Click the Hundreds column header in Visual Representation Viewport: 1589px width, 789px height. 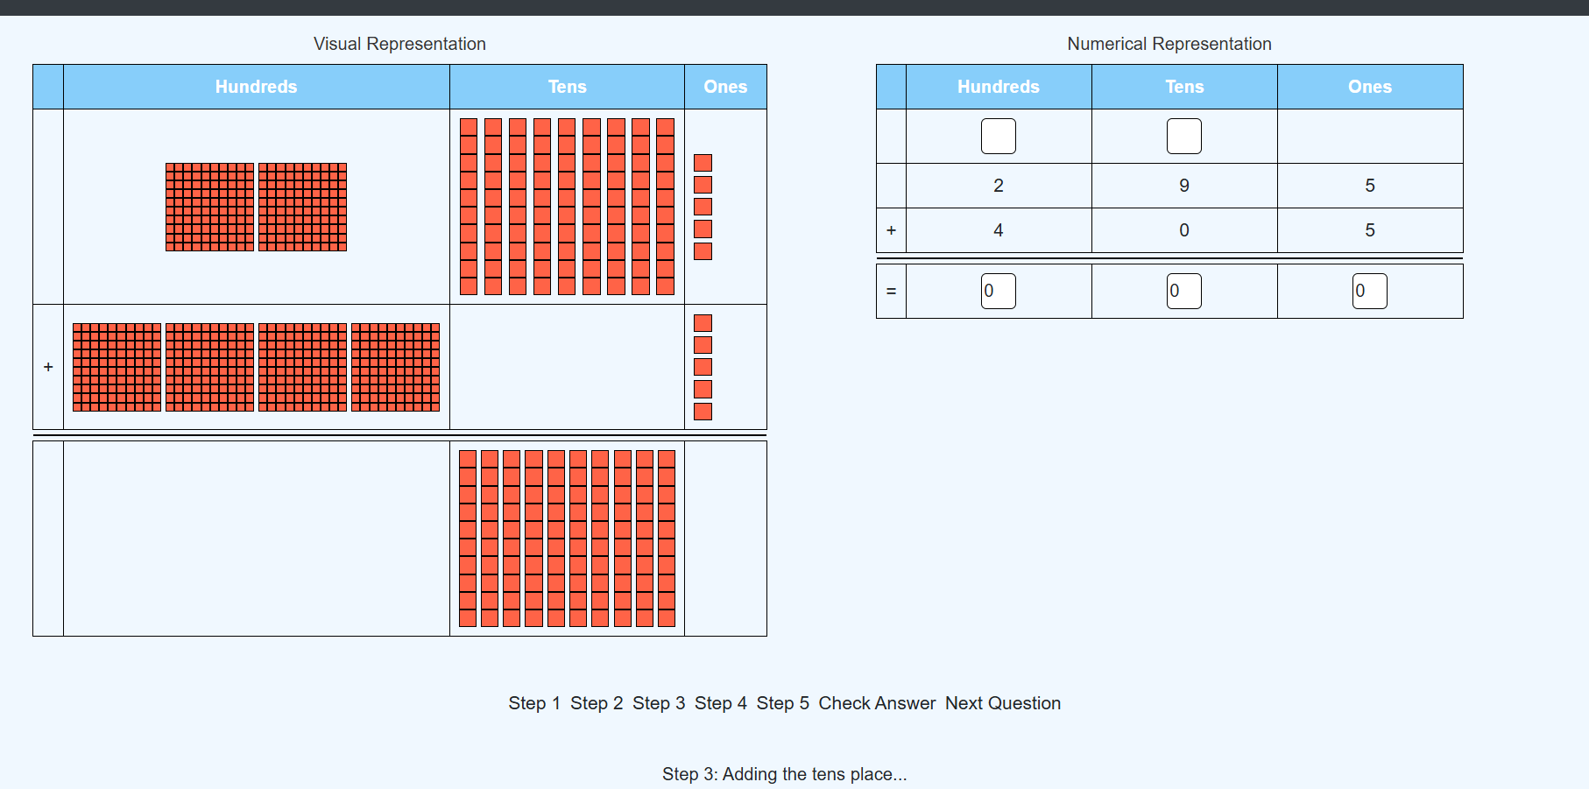point(256,86)
